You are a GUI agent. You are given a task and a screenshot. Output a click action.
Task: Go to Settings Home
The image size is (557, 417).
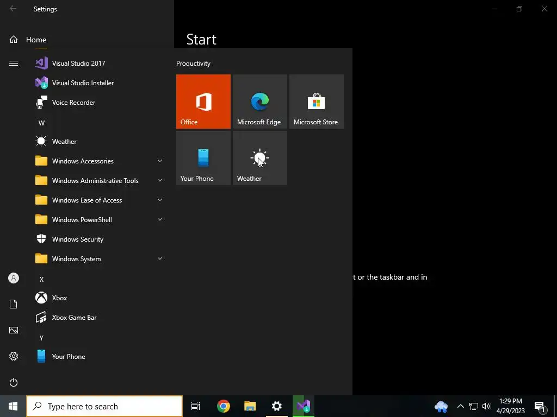click(28, 40)
